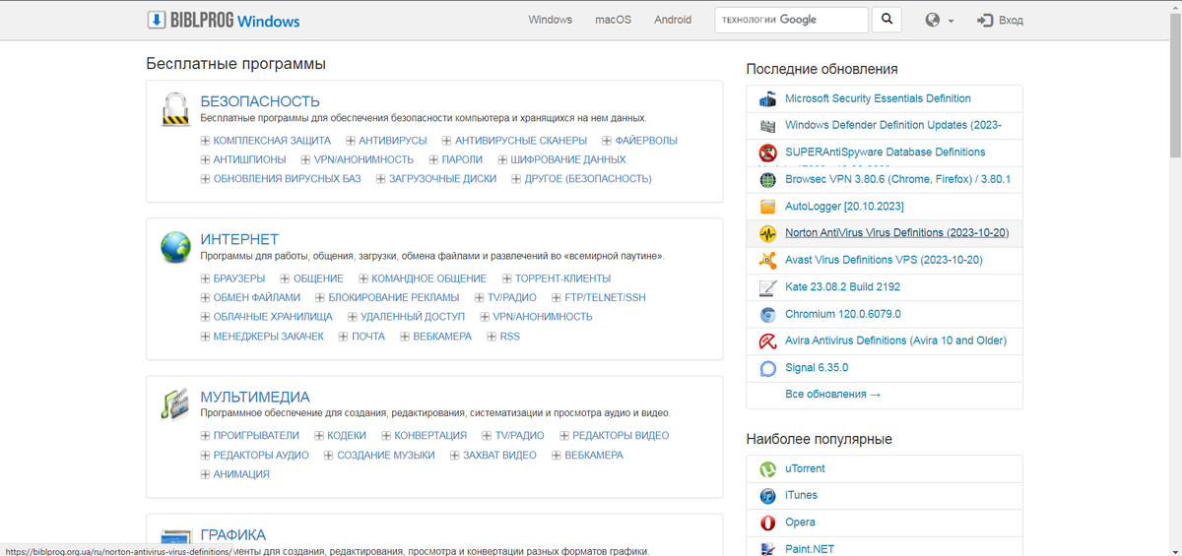Open the VPN/Анонимность link under Безопасность
Screen dimensions: 1182x556
pyautogui.click(x=364, y=159)
